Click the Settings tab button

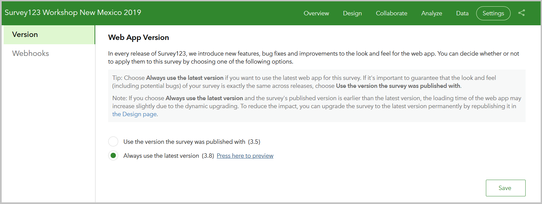(x=493, y=13)
